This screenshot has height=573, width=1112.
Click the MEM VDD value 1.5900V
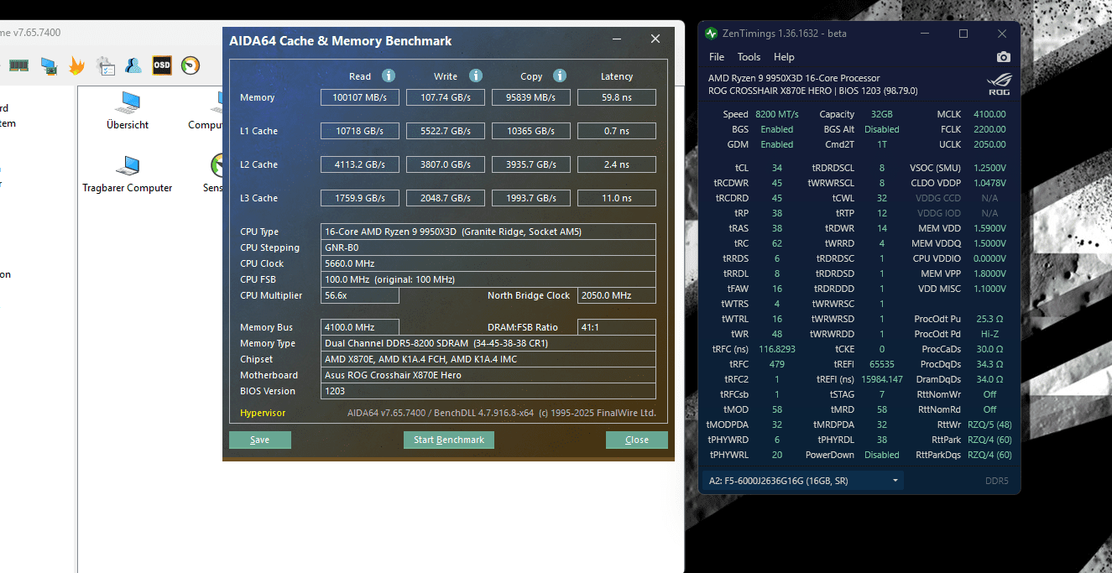click(x=989, y=228)
